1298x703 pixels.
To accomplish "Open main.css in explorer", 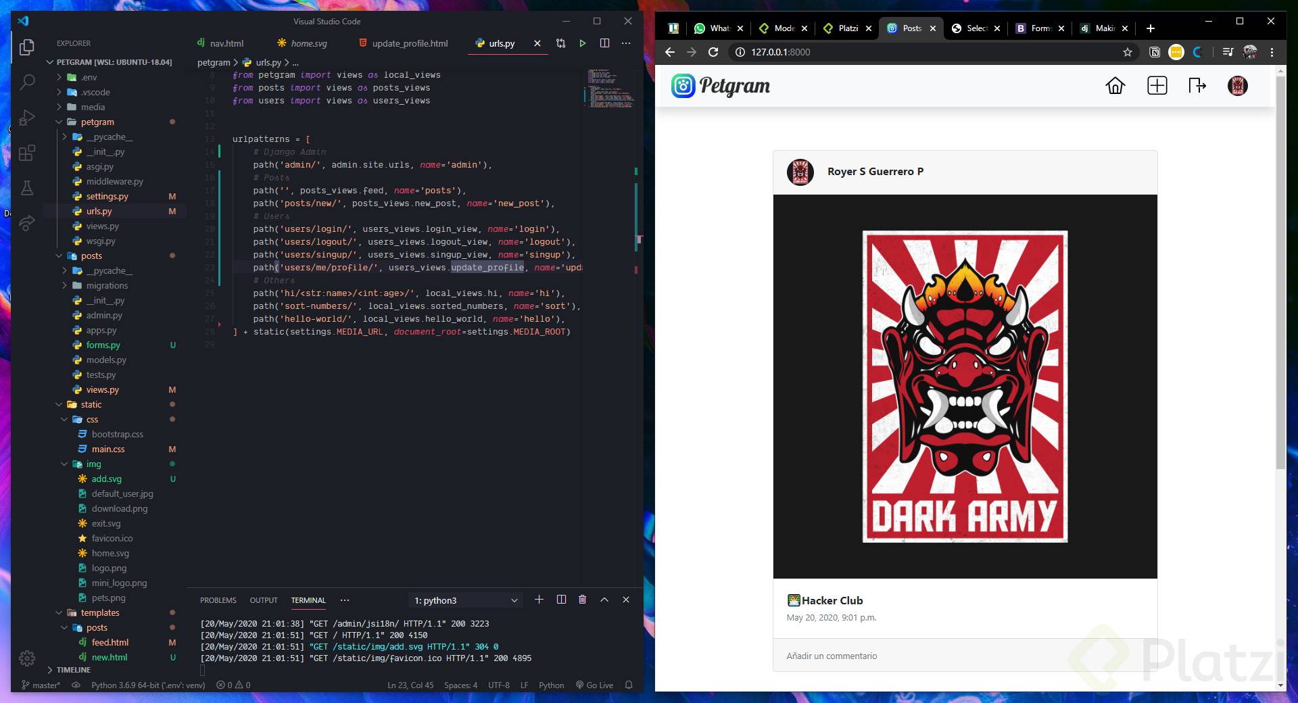I will point(108,449).
